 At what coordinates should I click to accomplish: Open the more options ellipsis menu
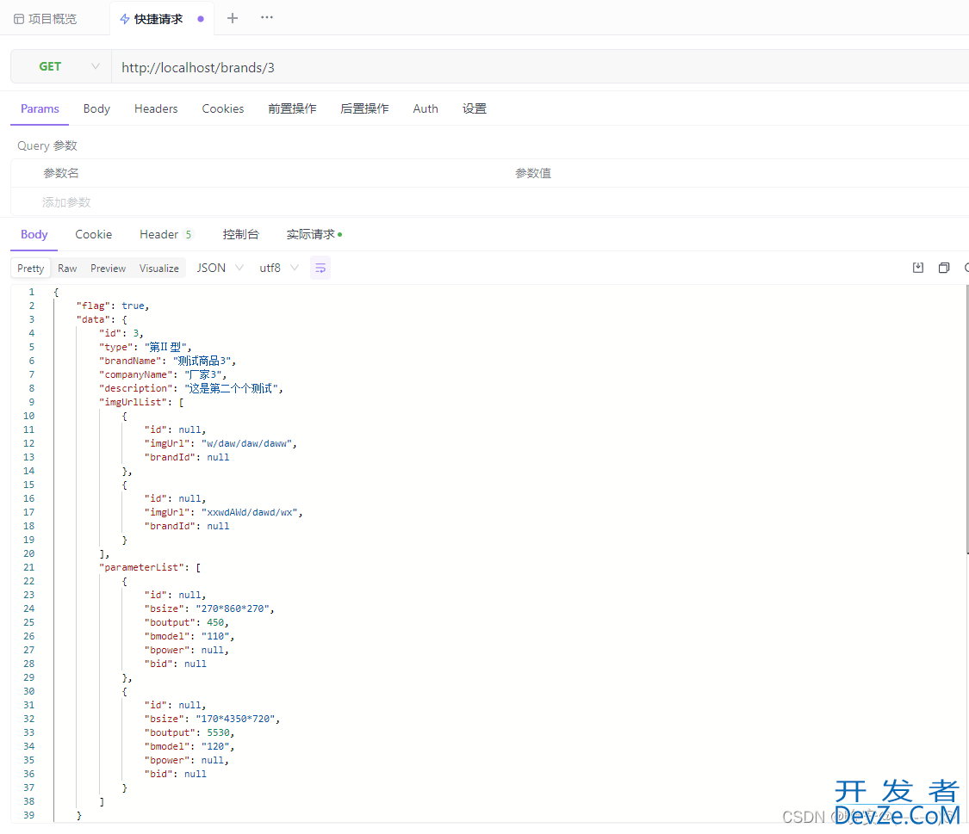tap(266, 17)
